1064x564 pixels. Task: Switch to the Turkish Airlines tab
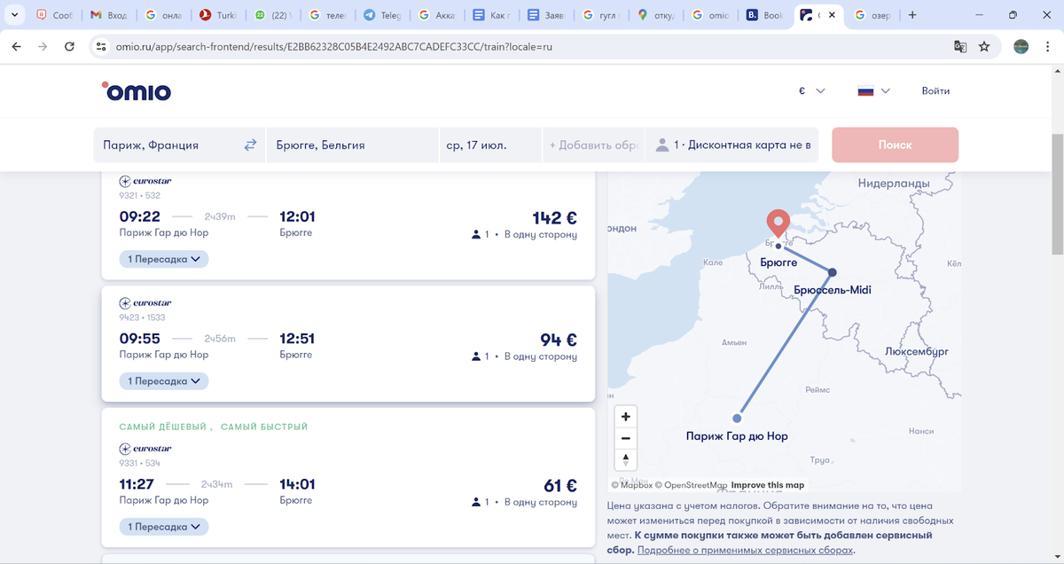click(x=218, y=15)
